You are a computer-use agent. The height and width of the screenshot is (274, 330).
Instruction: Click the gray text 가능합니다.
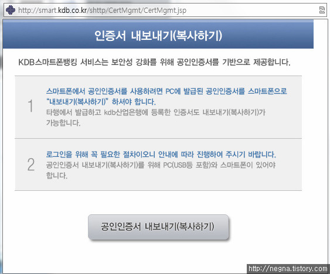pyautogui.click(x=63, y=123)
